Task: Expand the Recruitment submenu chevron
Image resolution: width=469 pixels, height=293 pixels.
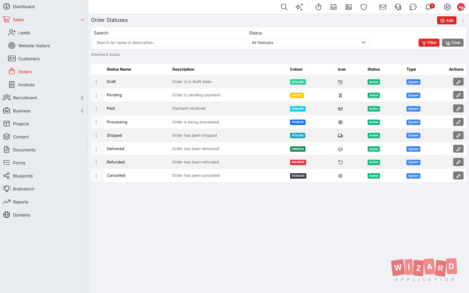Action: 82,98
